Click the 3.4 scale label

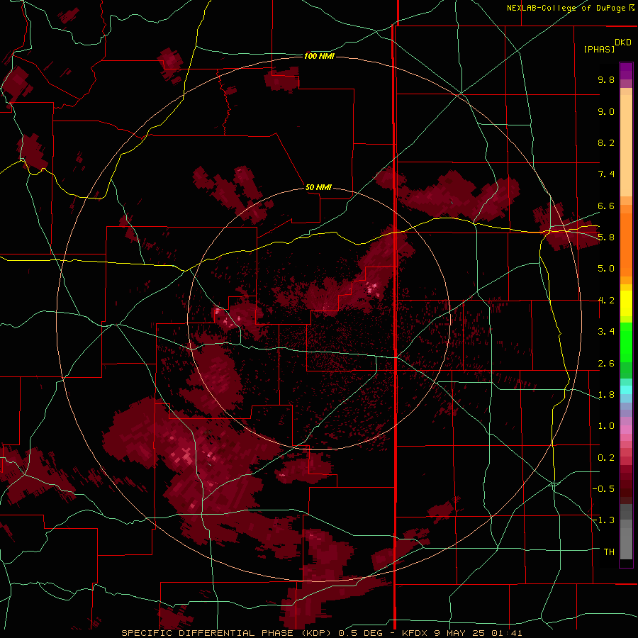(606, 332)
